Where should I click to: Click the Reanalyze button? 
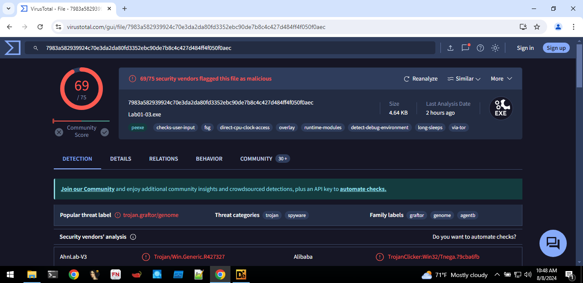tap(421, 79)
